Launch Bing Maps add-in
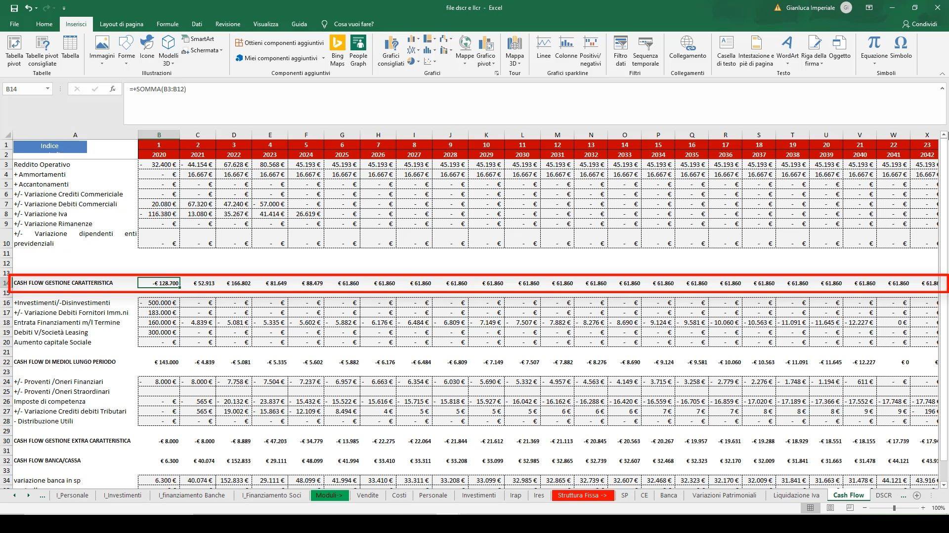Viewport: 949px width, 533px height. [x=337, y=51]
